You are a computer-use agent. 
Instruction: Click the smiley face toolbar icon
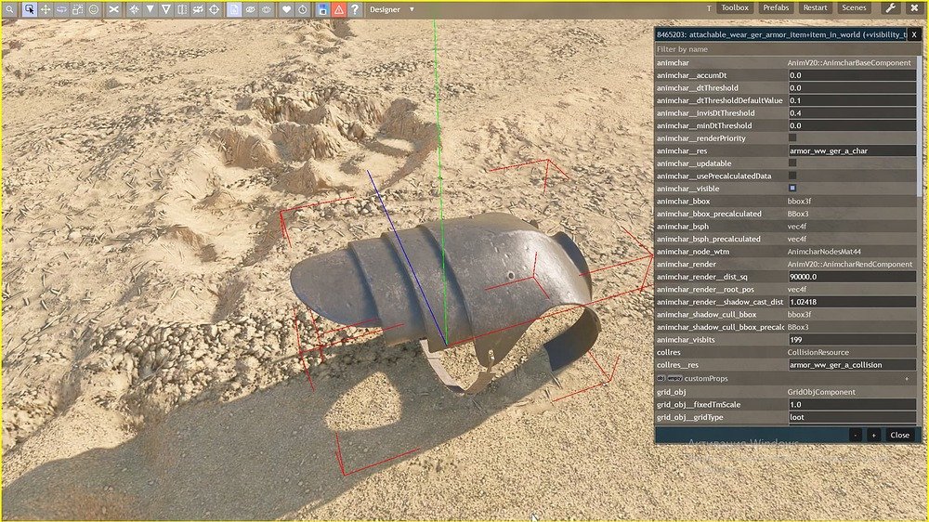pyautogui.click(x=94, y=9)
